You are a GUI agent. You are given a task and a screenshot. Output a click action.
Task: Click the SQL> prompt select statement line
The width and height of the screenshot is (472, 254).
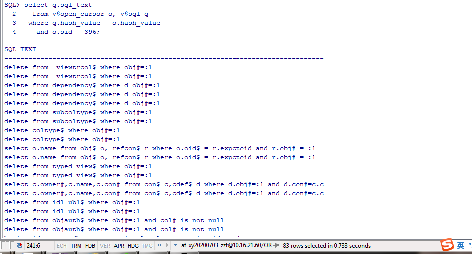coord(48,5)
